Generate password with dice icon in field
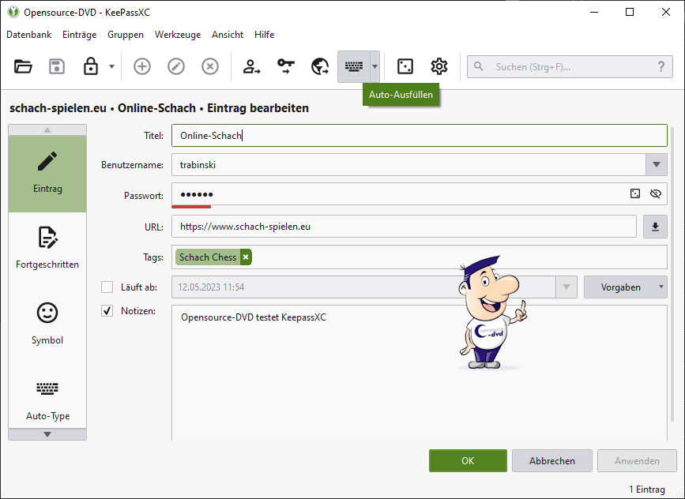 pos(634,193)
